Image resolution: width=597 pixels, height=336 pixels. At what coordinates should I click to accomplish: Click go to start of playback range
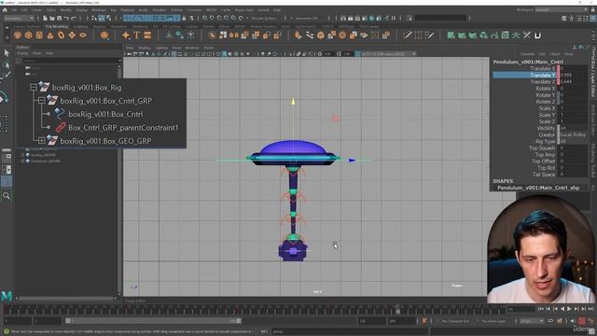(x=541, y=309)
